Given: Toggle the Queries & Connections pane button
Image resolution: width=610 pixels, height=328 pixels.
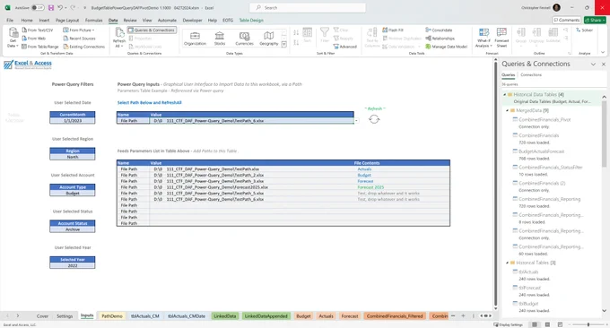Looking at the screenshot, I should pos(152,30).
